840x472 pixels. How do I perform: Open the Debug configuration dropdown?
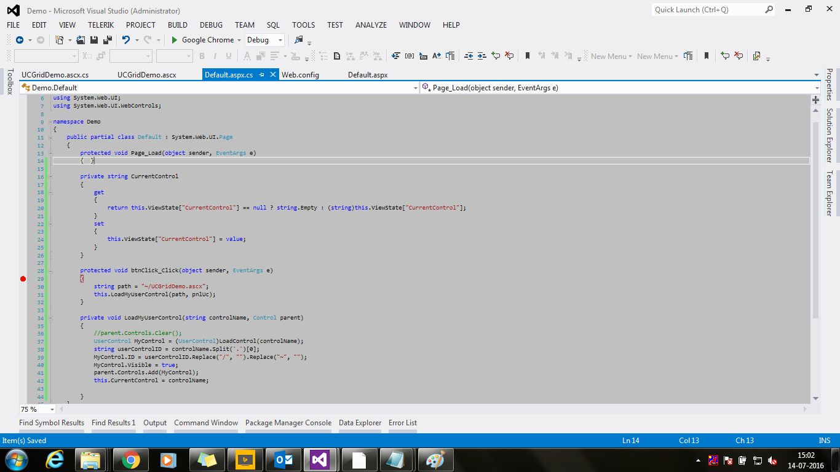[280, 40]
